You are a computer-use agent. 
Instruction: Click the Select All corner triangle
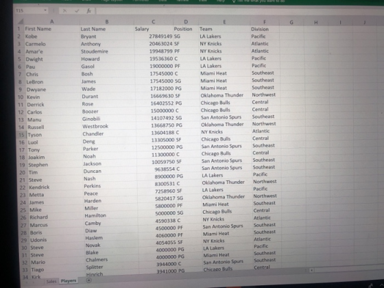point(21,21)
